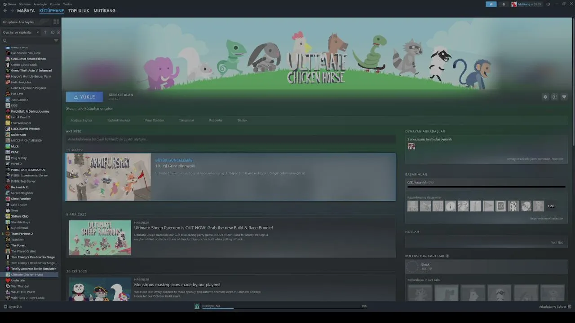
Task: Open the Arkadaşlar menu
Action: pos(40,4)
